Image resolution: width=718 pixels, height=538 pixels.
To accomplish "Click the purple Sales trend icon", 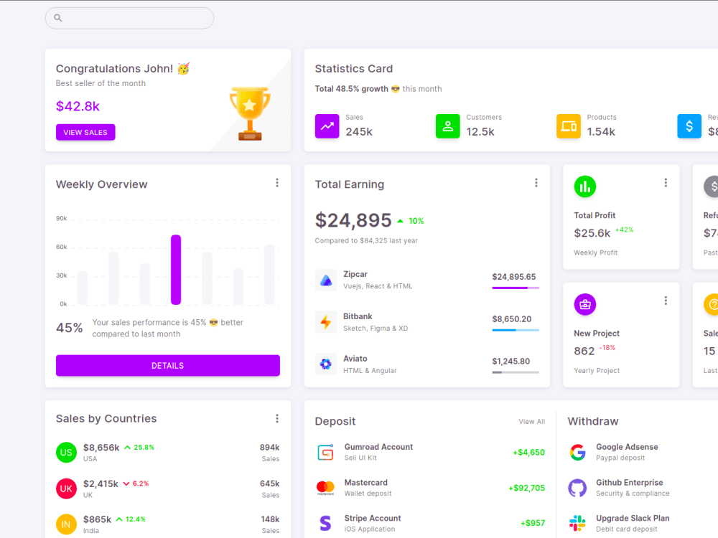I will [x=327, y=126].
